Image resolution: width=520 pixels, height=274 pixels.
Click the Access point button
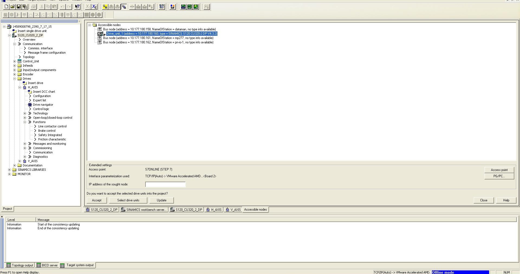coord(499,170)
